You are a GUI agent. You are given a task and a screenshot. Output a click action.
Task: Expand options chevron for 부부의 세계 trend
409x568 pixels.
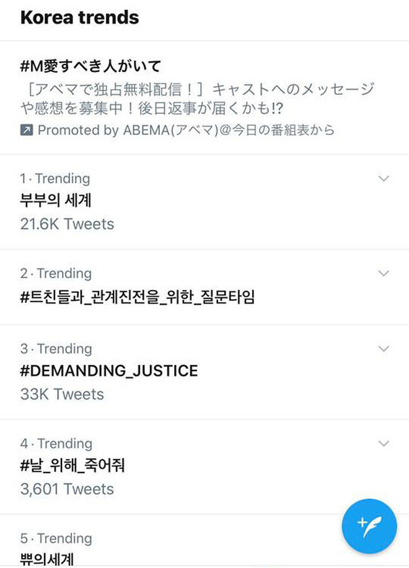[384, 179]
